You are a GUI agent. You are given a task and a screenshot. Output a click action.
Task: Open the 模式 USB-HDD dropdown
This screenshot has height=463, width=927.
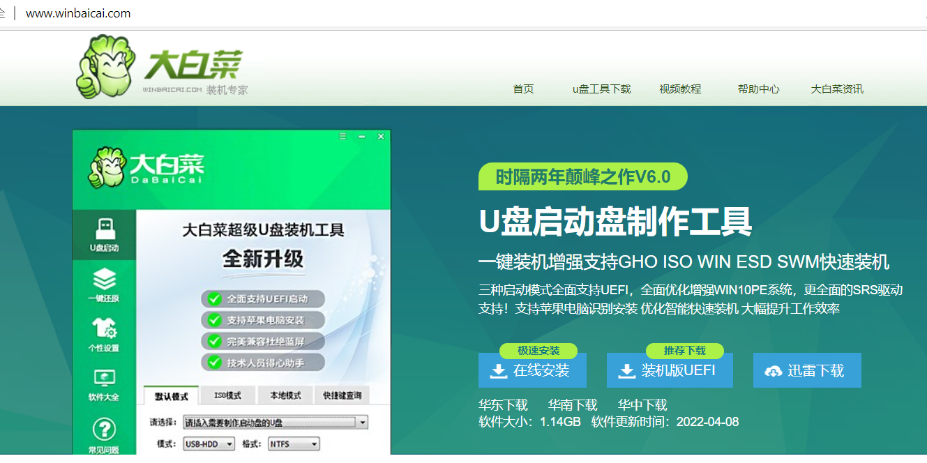pos(209,443)
